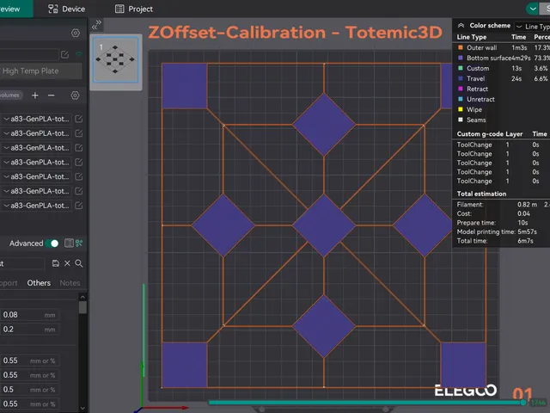The height and width of the screenshot is (413, 550).
Task: Switch to the Device tab
Action: coord(67,9)
